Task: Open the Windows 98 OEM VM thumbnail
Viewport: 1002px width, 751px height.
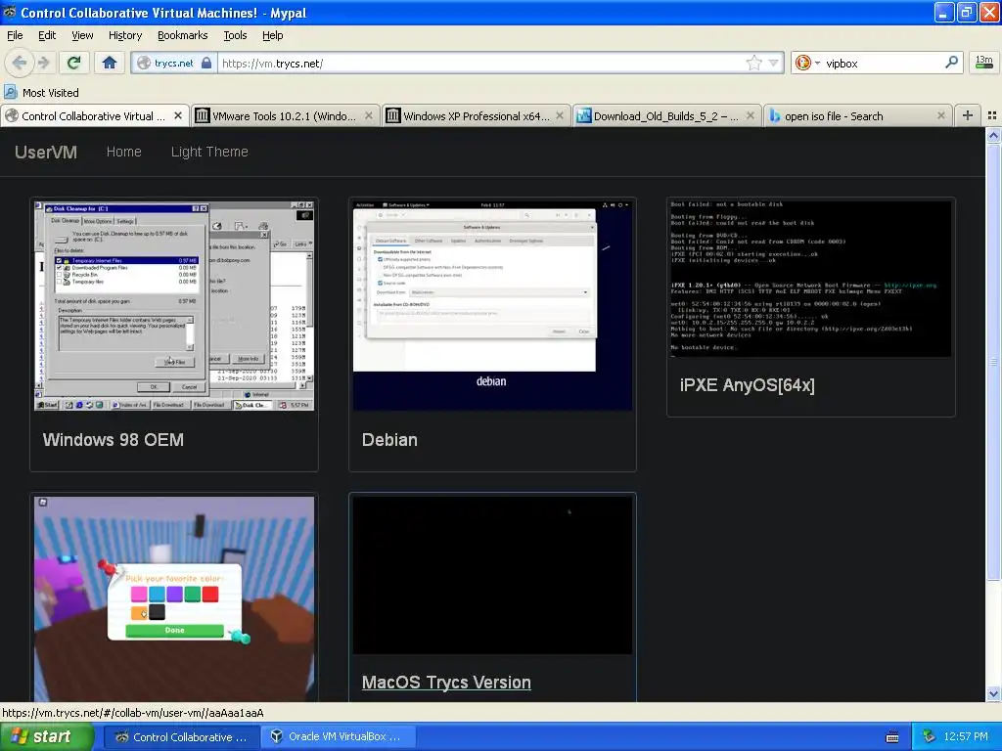Action: [x=174, y=306]
